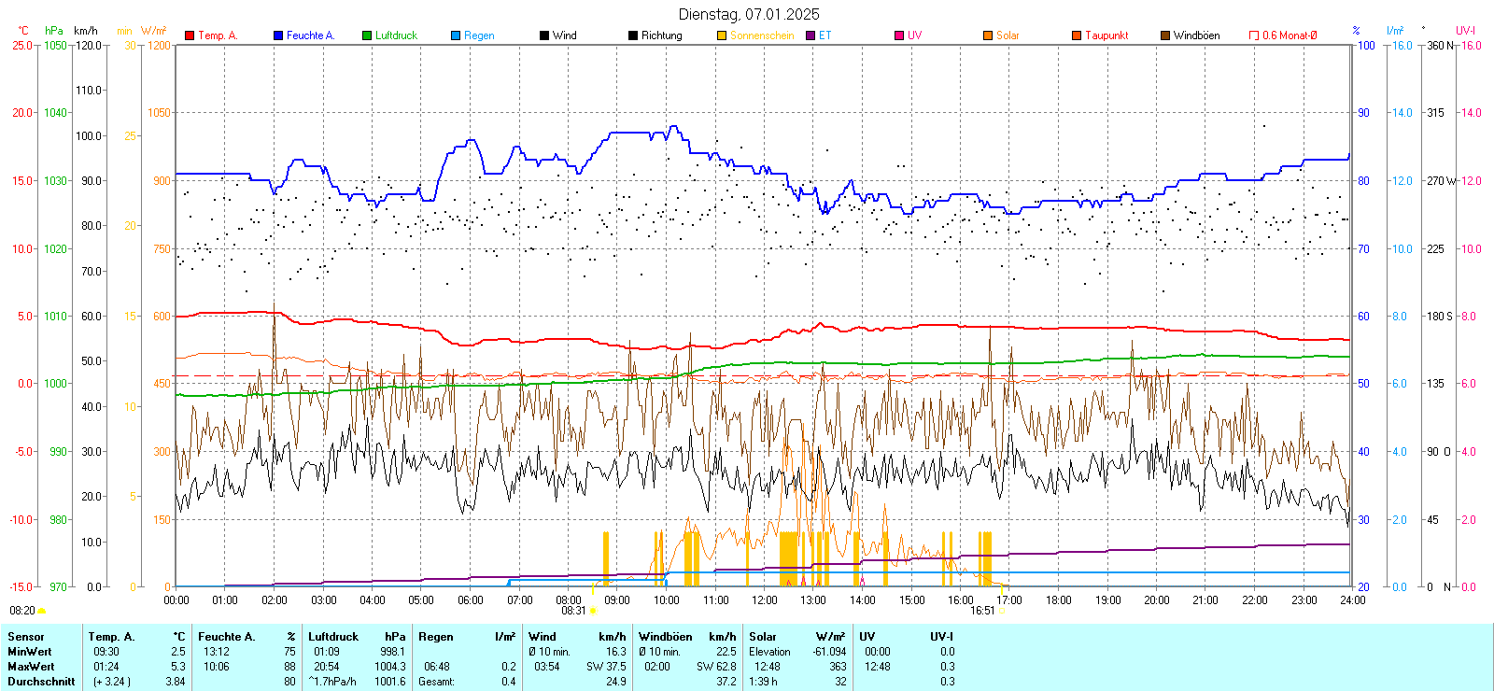Click the date title Dienstag, 07.01.2025

(x=749, y=14)
